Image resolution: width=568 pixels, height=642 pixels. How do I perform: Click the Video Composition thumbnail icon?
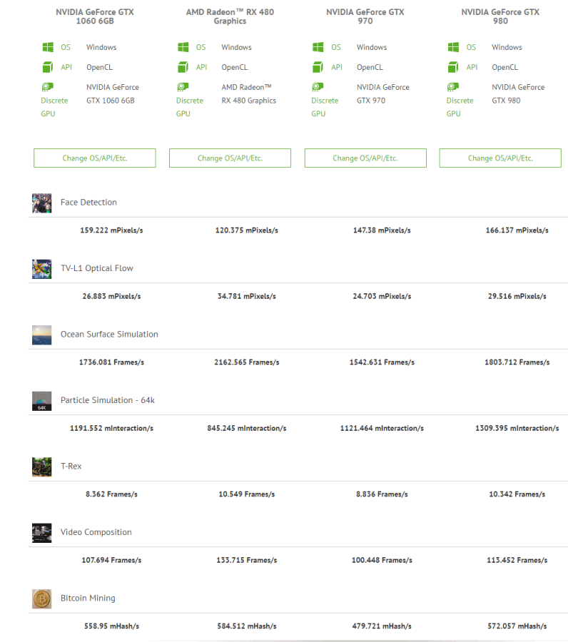pyautogui.click(x=41, y=533)
